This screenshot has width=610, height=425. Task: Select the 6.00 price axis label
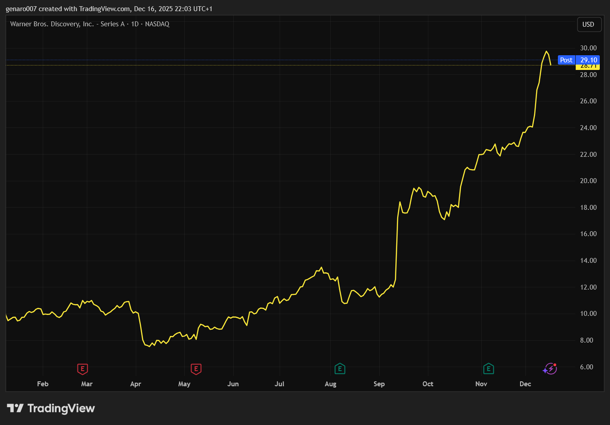tap(586, 367)
